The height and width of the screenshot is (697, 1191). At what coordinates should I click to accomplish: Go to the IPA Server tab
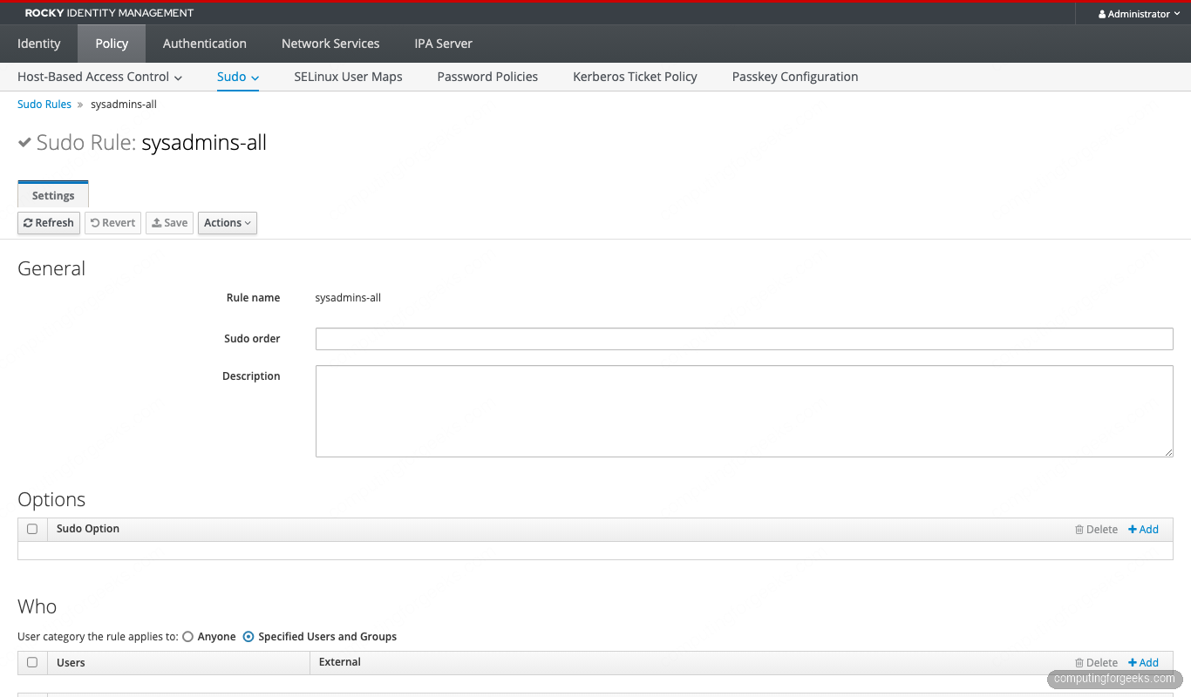444,44
